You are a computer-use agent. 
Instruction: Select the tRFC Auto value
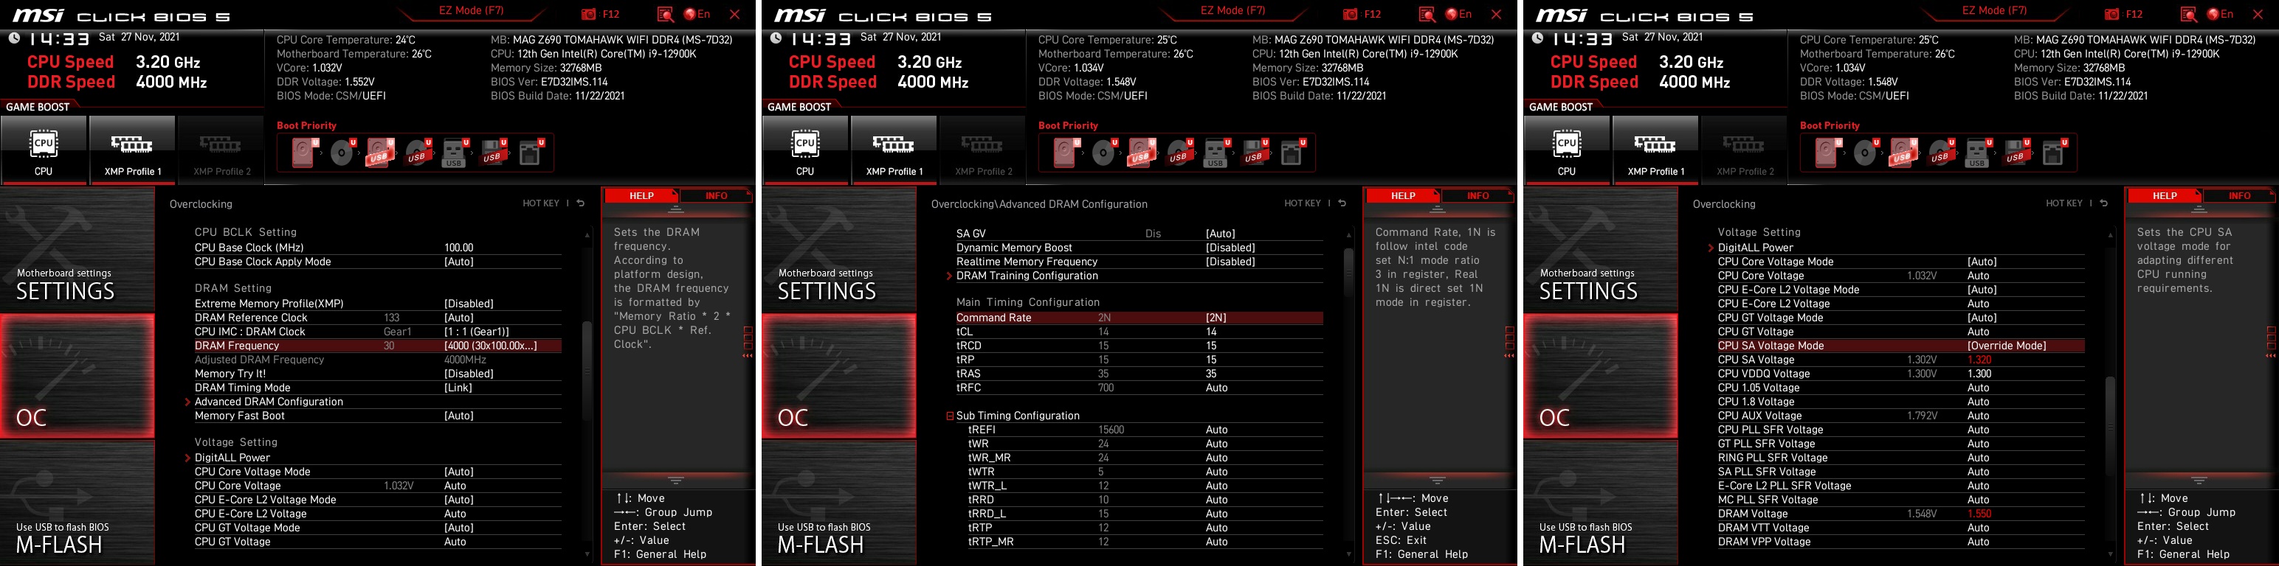(1216, 388)
